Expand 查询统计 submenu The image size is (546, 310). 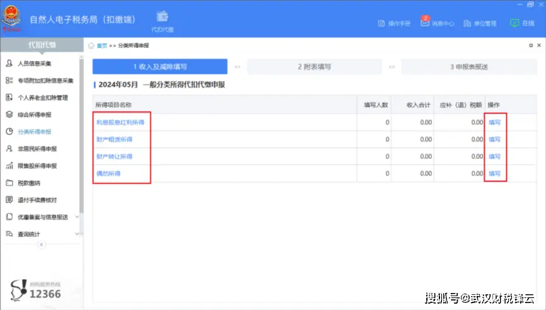[77, 234]
